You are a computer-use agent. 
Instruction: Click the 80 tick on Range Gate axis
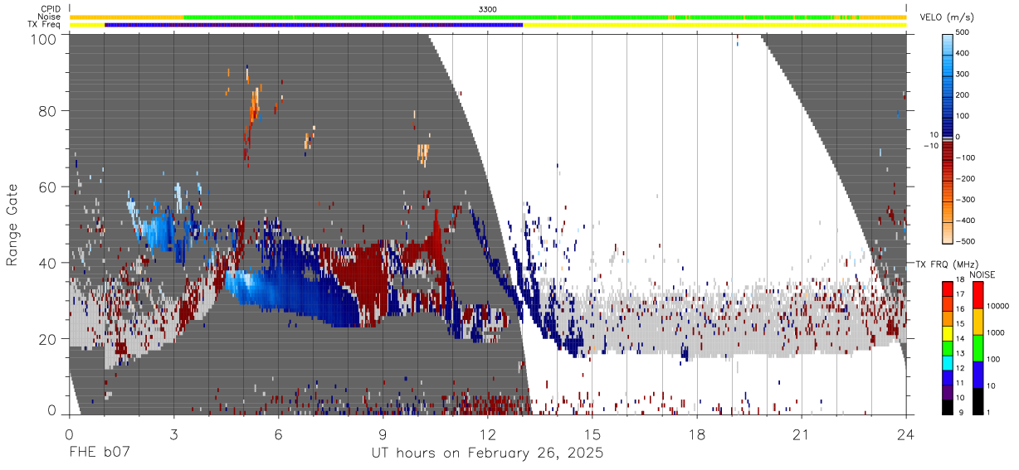tap(48, 110)
